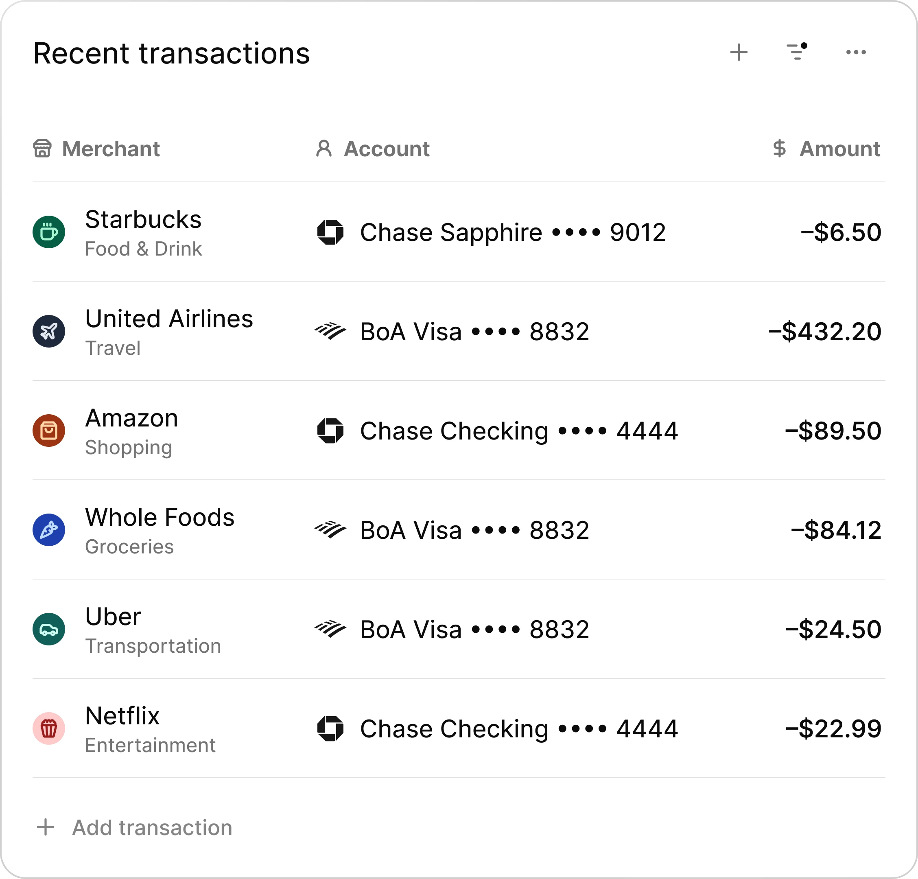The width and height of the screenshot is (918, 879).
Task: Click the Whole Foods carrot icon
Action: [49, 530]
